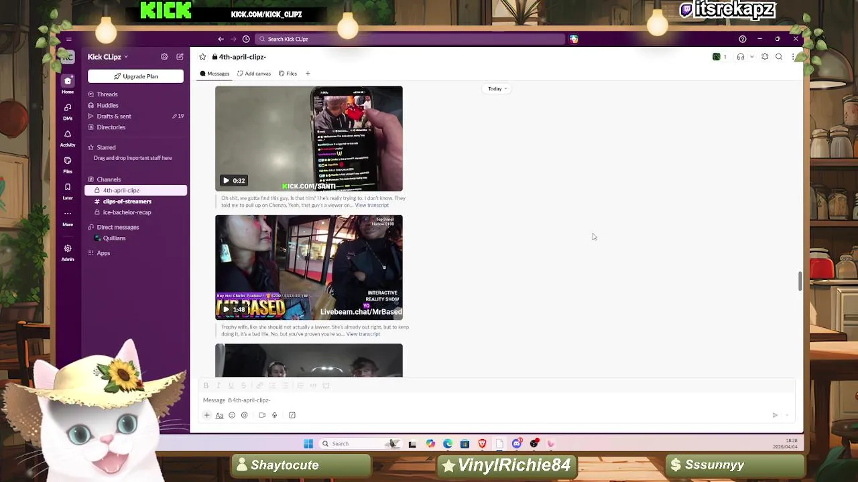The image size is (858, 482).
Task: Switch to the Files tab
Action: pyautogui.click(x=288, y=74)
